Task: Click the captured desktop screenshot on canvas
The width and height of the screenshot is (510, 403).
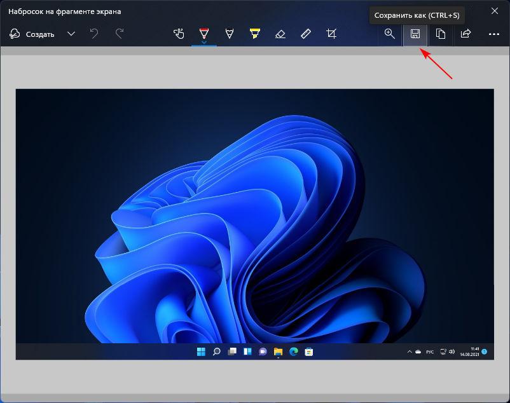Action: tap(254, 224)
